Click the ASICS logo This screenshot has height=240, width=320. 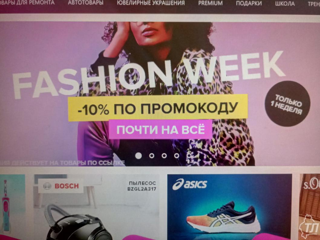pyautogui.click(x=190, y=184)
